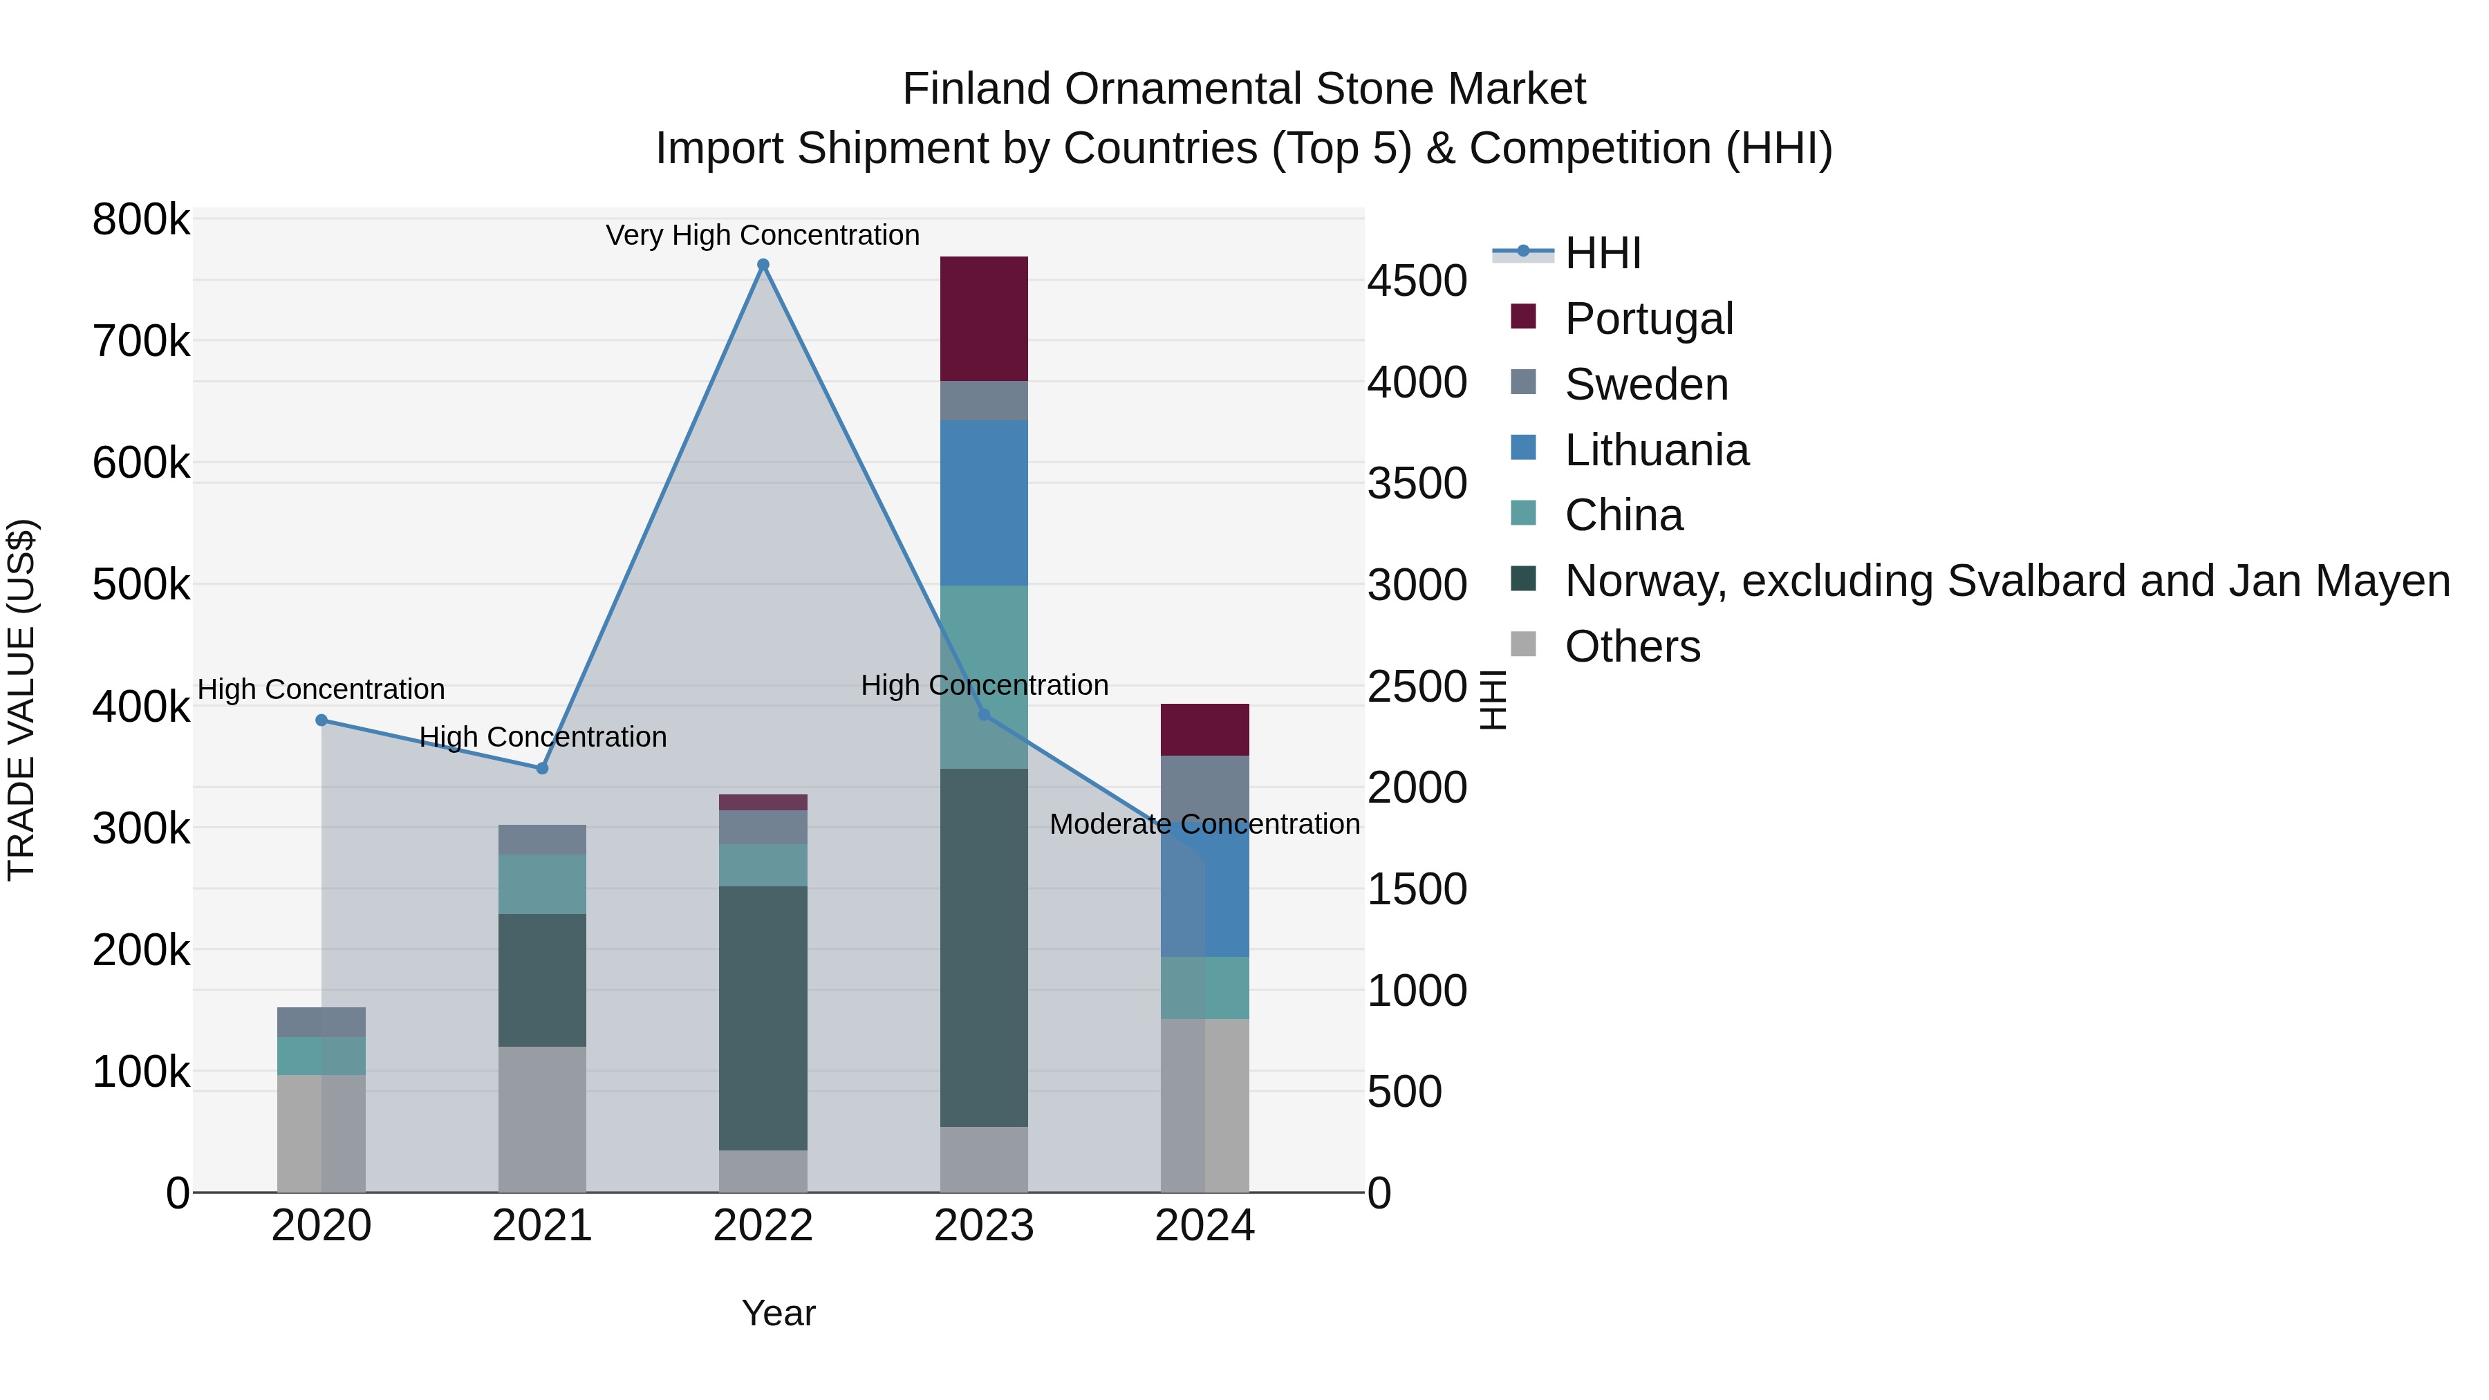
Task: Click the 2021 HHI data point
Action: click(542, 769)
